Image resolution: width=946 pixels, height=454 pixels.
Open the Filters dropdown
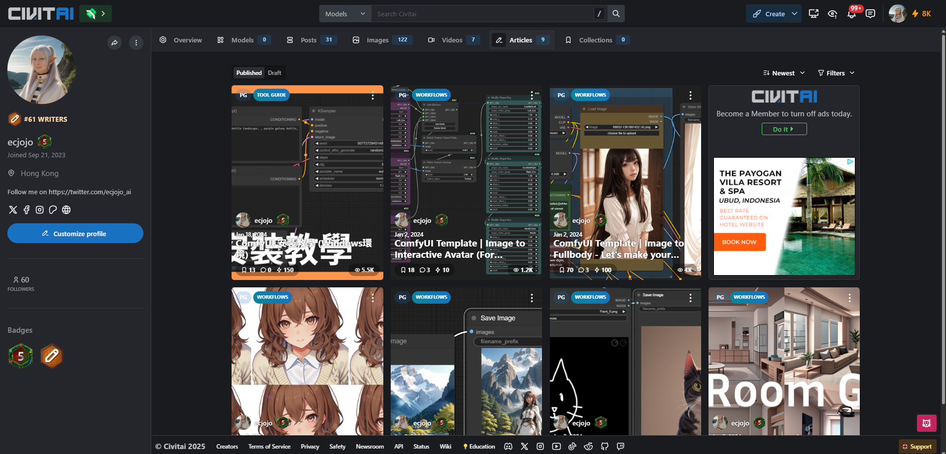(836, 73)
